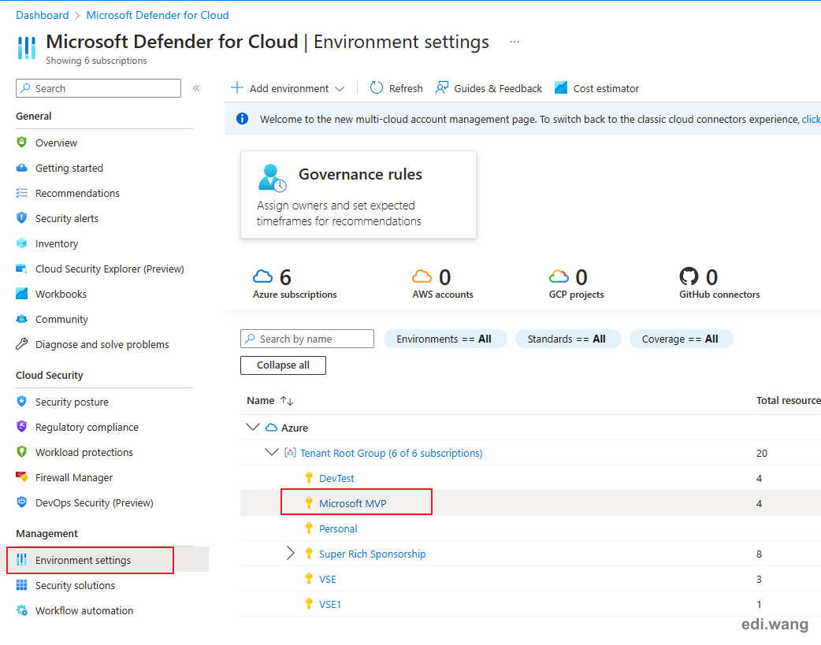The height and width of the screenshot is (645, 821).
Task: Click the Workbooks chart icon
Action: (x=21, y=294)
